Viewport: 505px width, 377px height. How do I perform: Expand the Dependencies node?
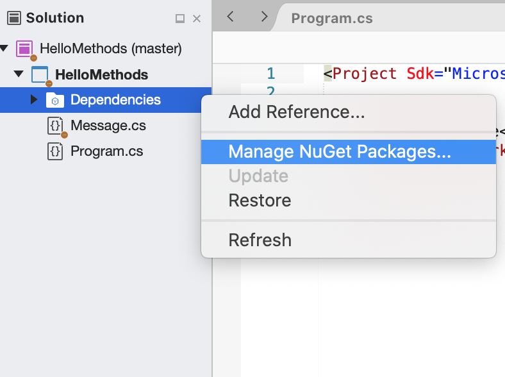(x=34, y=100)
